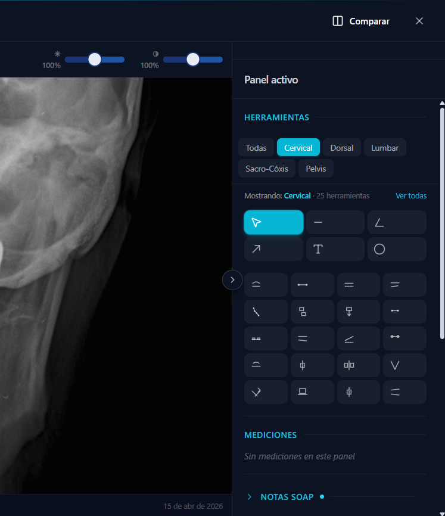Pick the two offset stacked squares tool

(312, 312)
